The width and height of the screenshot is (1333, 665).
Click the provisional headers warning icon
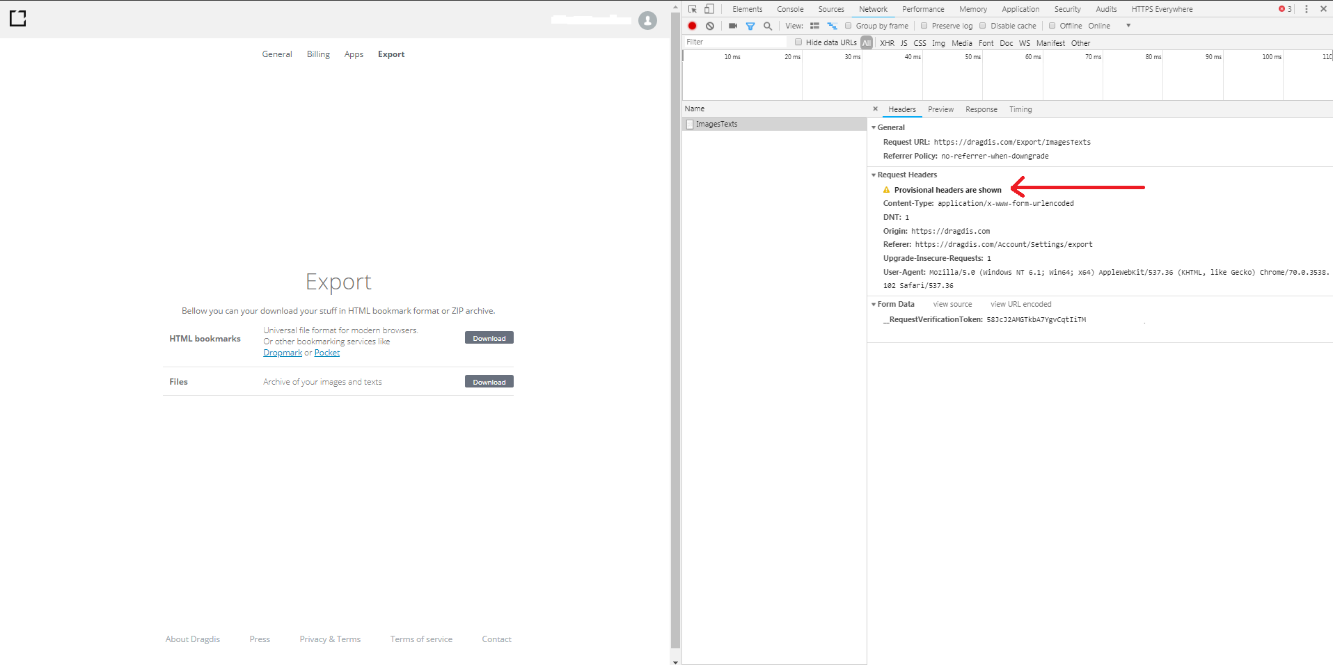(x=886, y=190)
